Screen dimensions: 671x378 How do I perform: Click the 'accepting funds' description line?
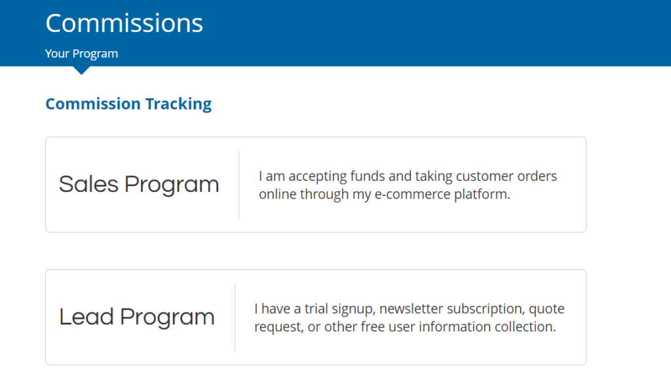tap(408, 176)
